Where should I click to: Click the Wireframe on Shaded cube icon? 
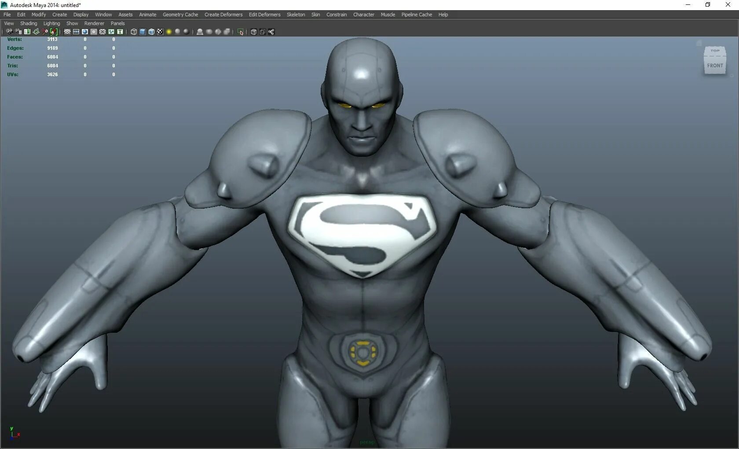[x=151, y=32]
